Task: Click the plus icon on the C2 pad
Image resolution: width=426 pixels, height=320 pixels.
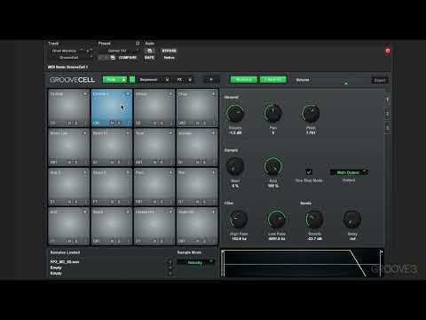Action: click(85, 94)
